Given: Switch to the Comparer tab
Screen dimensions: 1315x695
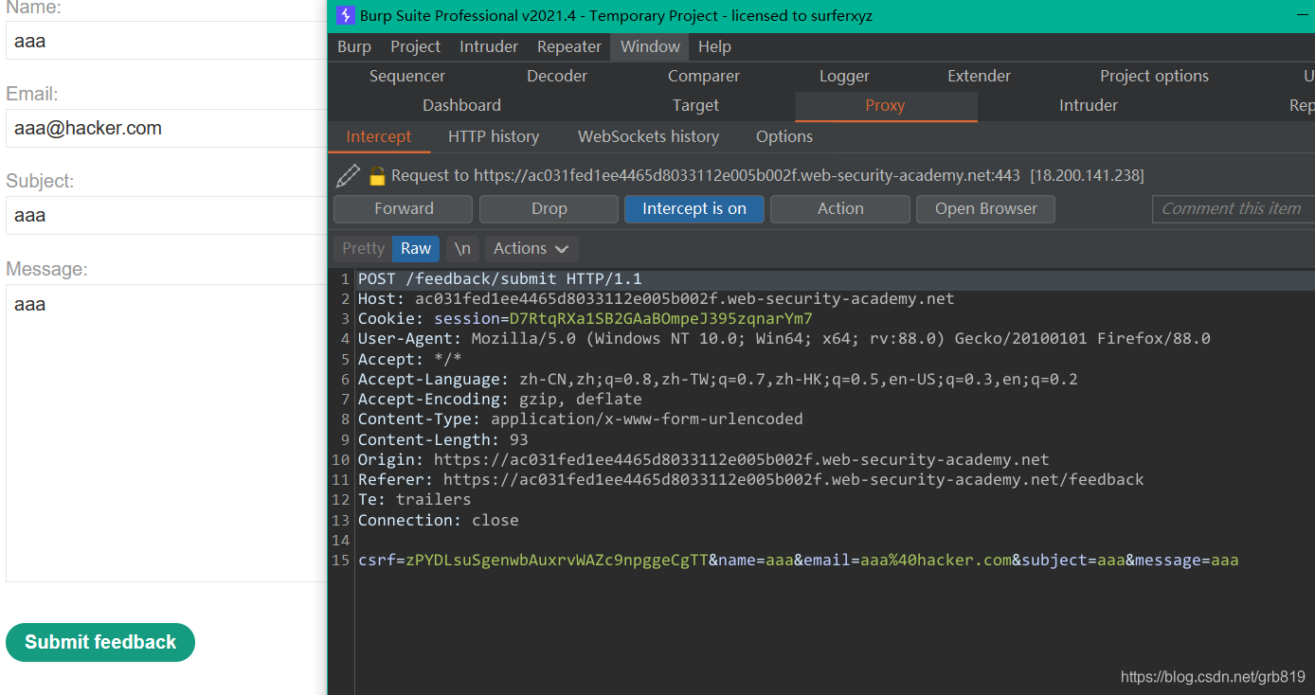Looking at the screenshot, I should (704, 76).
